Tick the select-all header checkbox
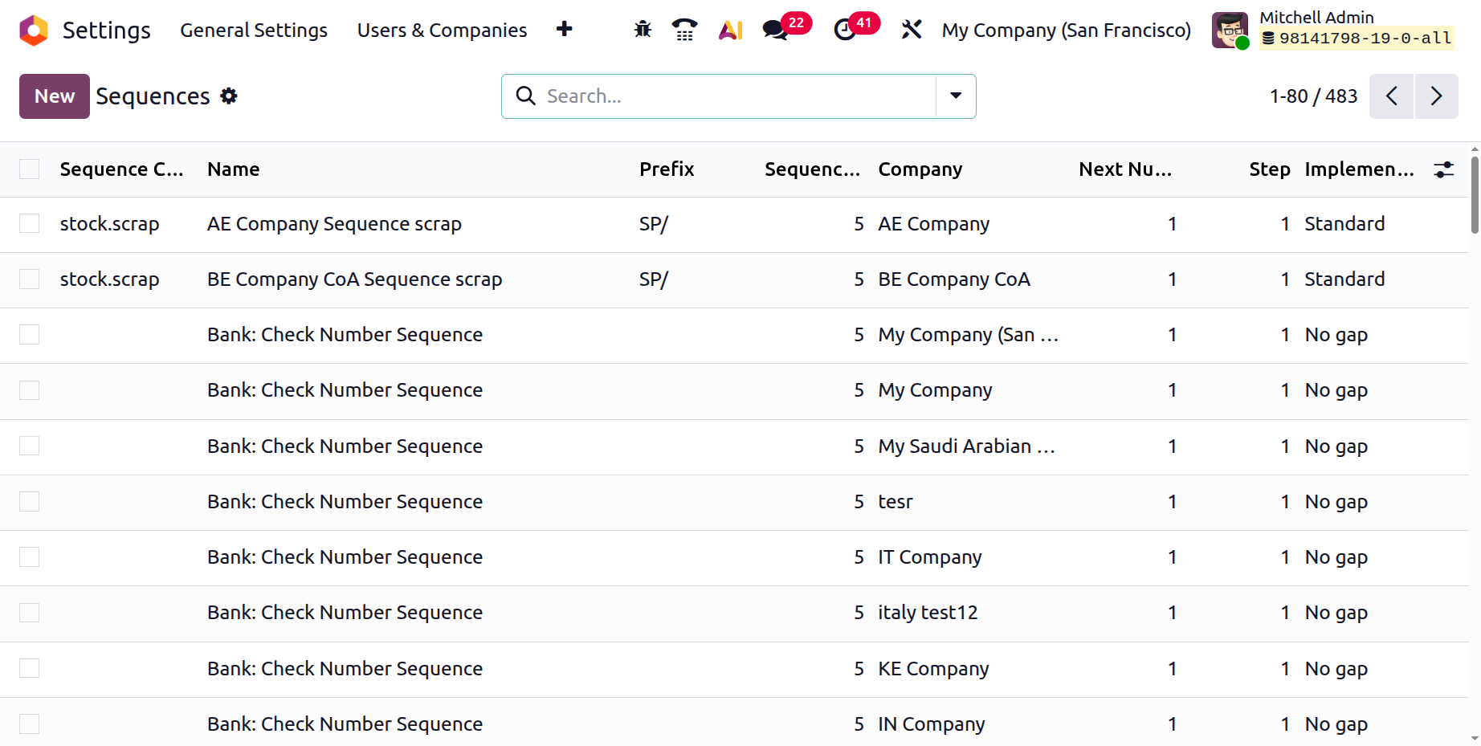 click(x=30, y=169)
